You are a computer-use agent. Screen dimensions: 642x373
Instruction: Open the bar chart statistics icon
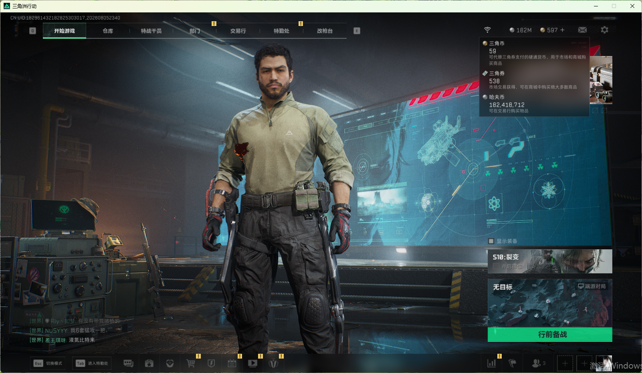492,363
